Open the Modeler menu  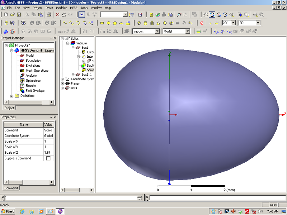[x=61, y=8]
